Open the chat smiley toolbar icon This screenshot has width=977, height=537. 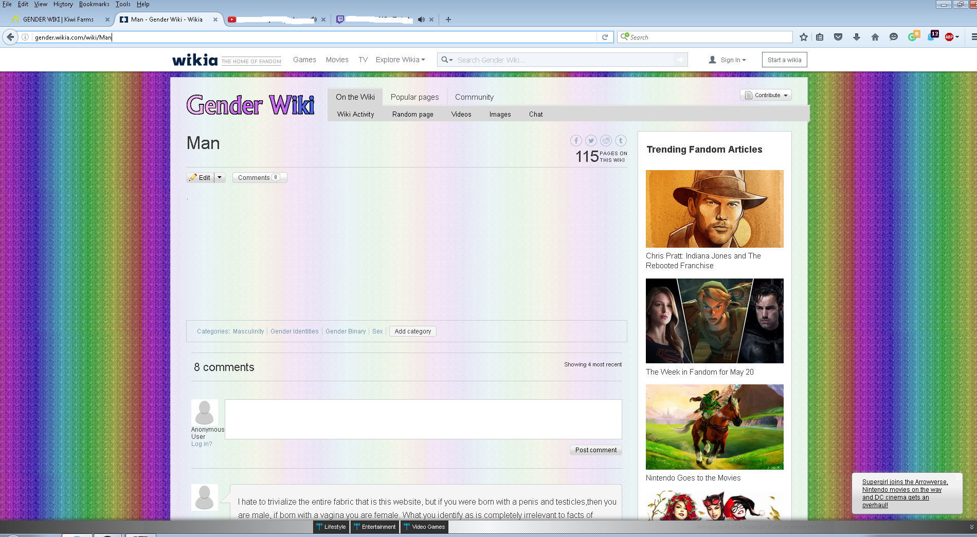(894, 37)
